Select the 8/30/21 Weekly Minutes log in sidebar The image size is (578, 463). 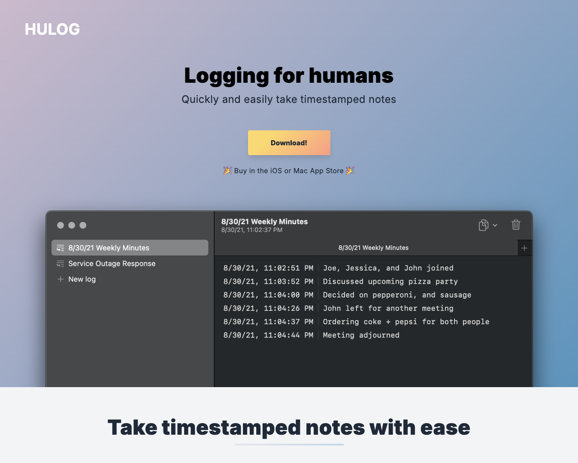(x=109, y=248)
